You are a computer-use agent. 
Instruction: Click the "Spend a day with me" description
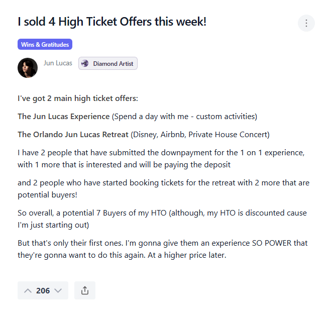point(184,117)
